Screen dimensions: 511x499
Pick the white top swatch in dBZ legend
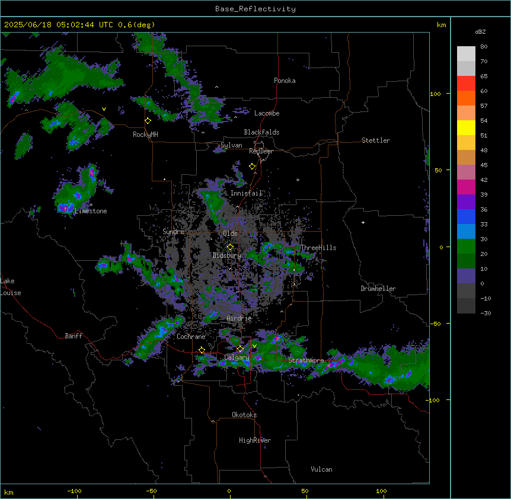(466, 54)
